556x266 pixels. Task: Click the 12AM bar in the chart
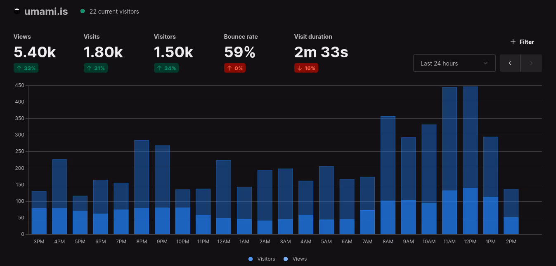click(x=224, y=197)
